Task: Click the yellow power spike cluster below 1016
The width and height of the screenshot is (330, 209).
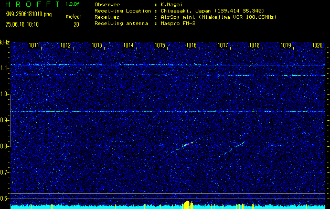Action: (x=187, y=205)
